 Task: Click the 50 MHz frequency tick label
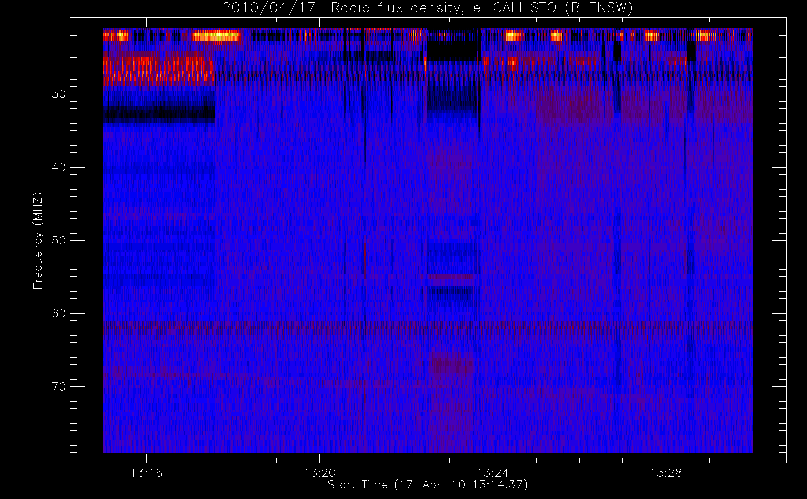[59, 241]
